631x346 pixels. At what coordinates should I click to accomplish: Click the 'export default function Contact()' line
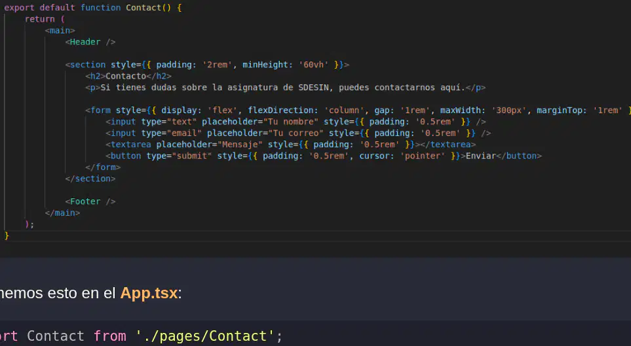click(92, 8)
